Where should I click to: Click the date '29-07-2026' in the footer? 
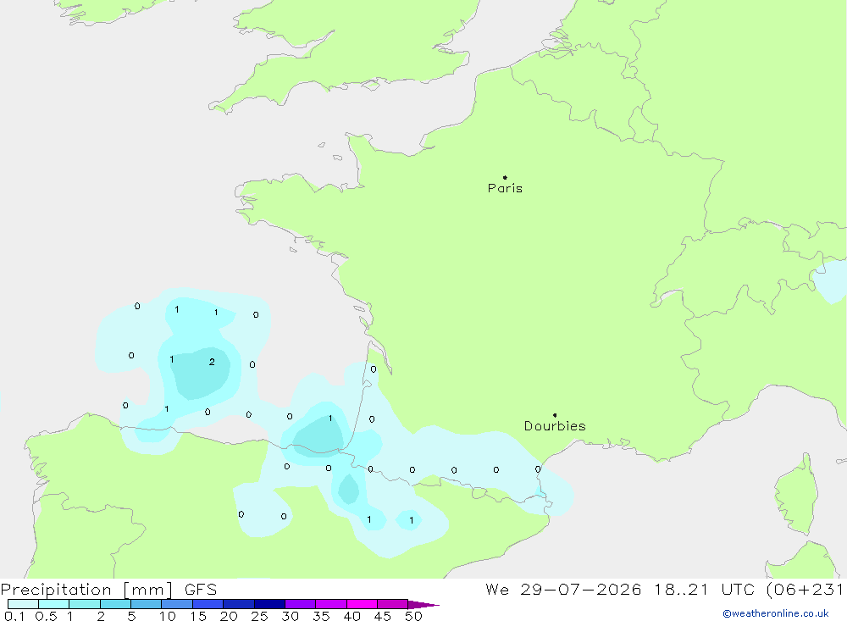coord(581,590)
